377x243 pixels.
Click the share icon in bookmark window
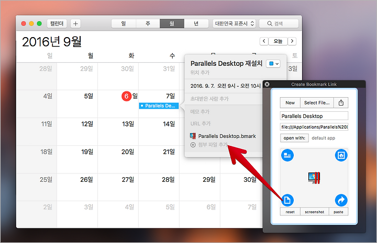[341, 102]
